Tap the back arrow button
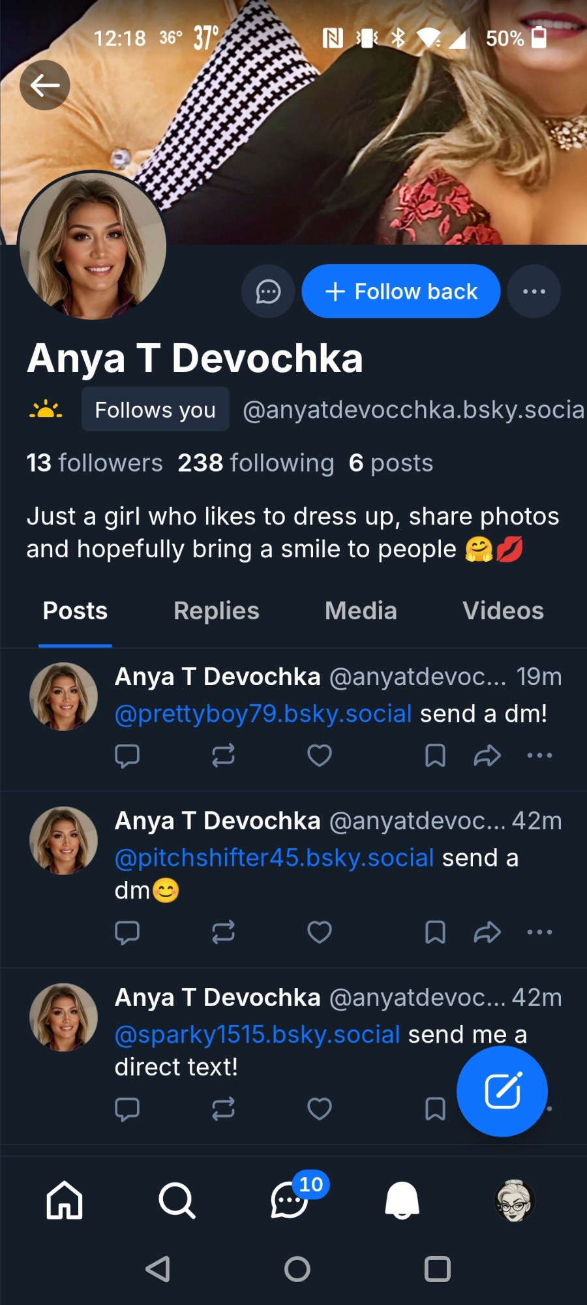 pyautogui.click(x=44, y=85)
